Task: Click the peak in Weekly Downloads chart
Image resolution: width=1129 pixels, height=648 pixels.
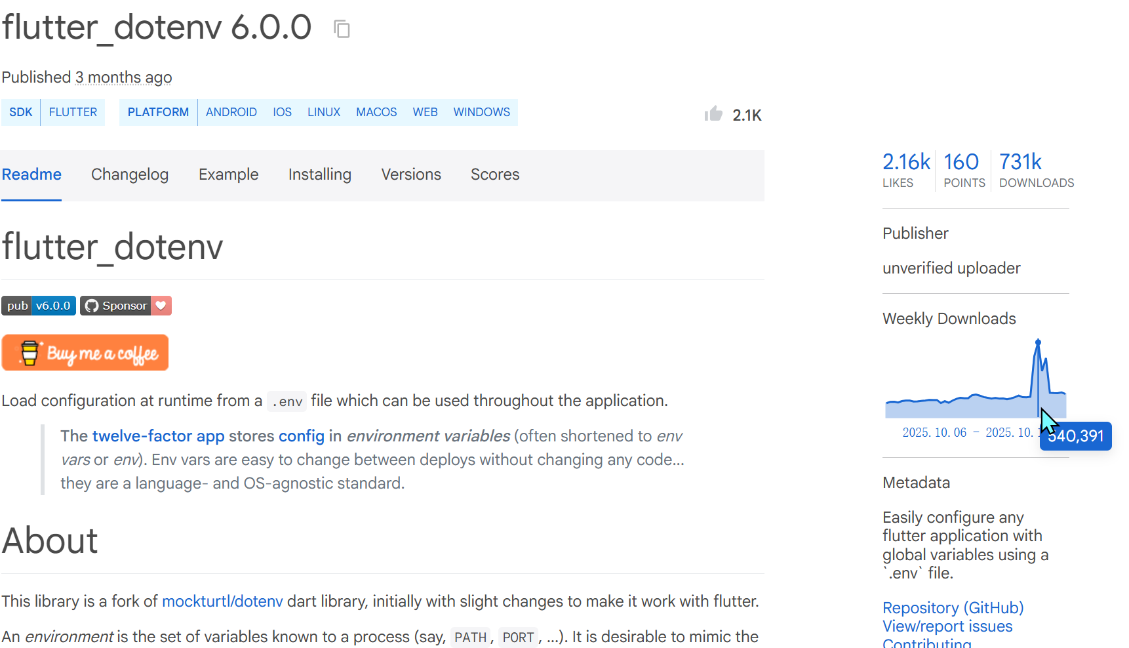Action: point(1038,342)
